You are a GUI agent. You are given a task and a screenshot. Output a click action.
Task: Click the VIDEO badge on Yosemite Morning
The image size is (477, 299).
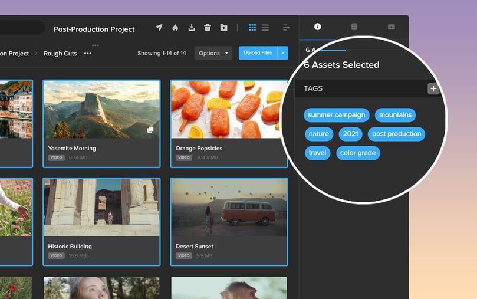pos(56,157)
